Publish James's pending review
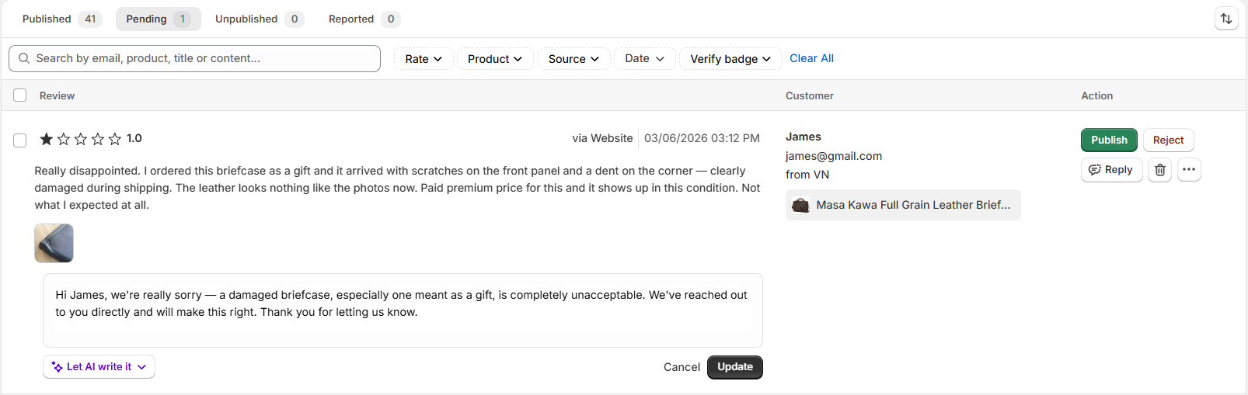 tap(1109, 140)
